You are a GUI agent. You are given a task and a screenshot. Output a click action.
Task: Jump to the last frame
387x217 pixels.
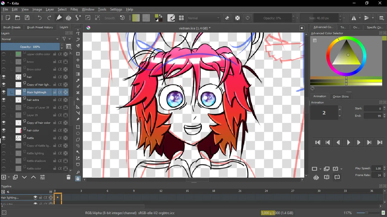coord(380,143)
